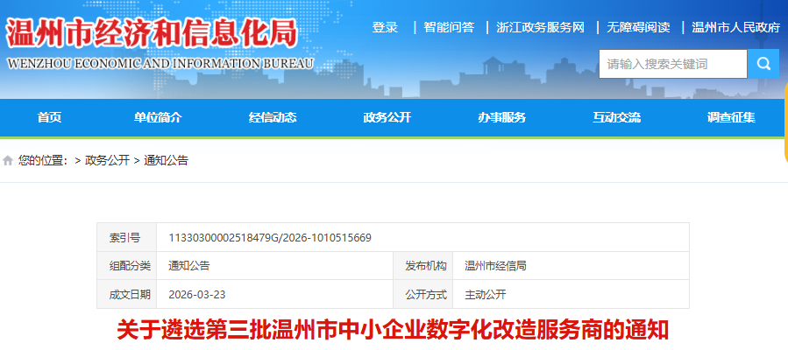Click the 登录 link in top bar

click(385, 27)
